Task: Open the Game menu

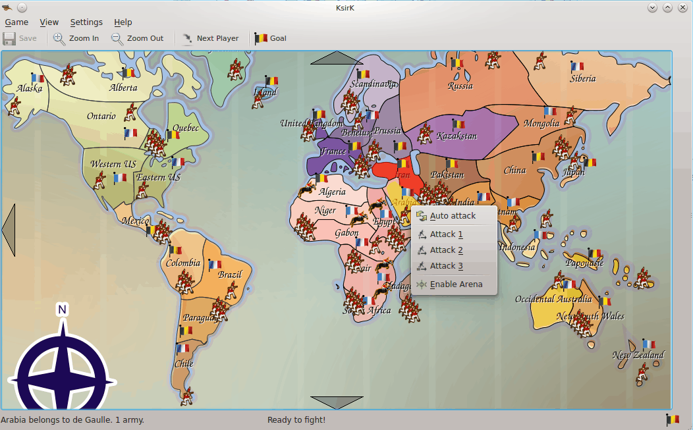Action: [16, 22]
